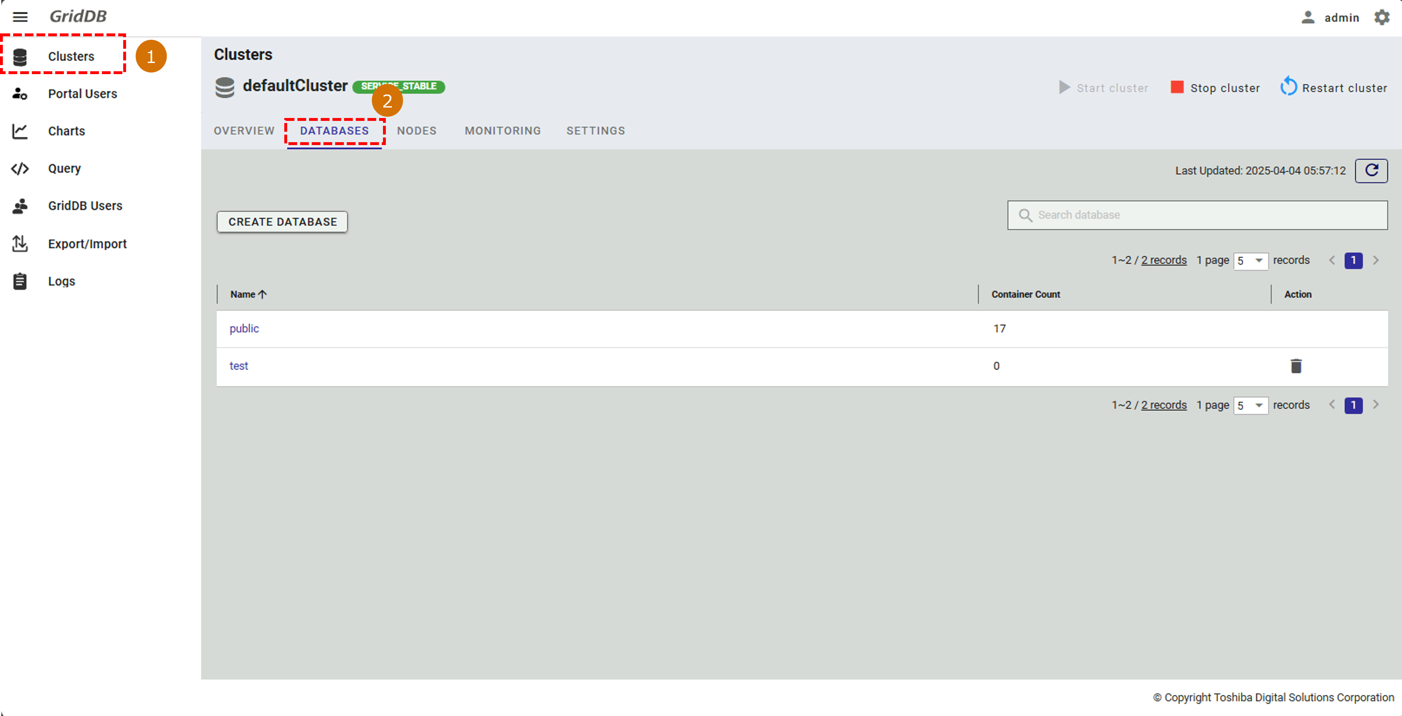Go to Export/Import in the sidebar
The image size is (1402, 716).
click(87, 244)
